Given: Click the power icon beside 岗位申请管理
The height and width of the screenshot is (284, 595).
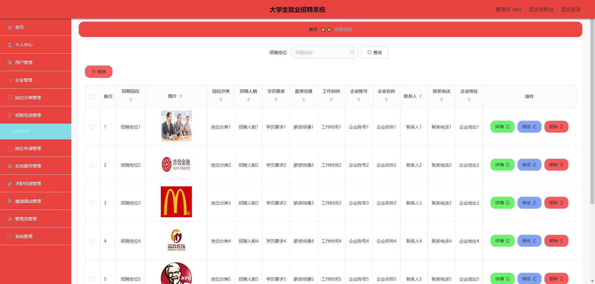Looking at the screenshot, I should pos(10,149).
